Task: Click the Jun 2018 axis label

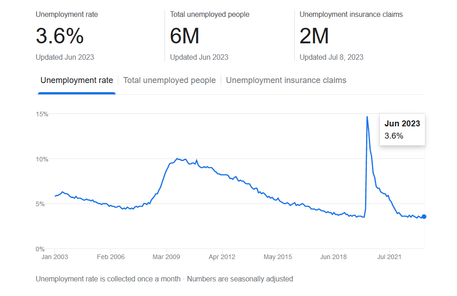Action: (x=334, y=257)
